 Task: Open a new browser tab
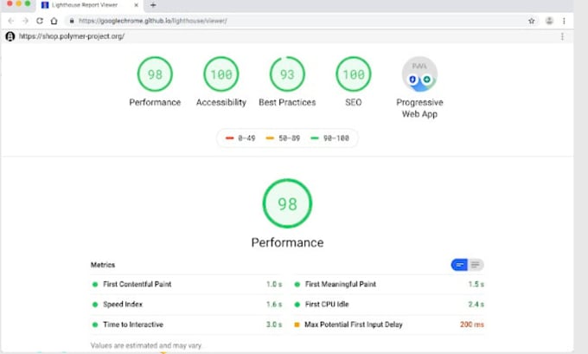coord(153,5)
